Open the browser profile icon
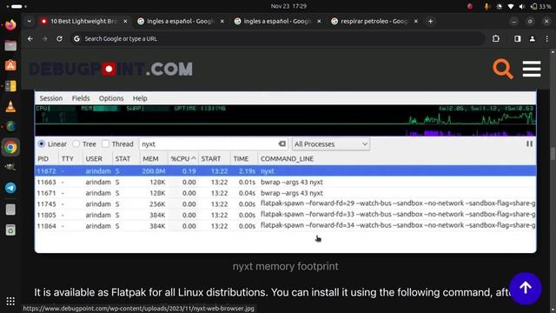This screenshot has width=556, height=313. point(533,38)
